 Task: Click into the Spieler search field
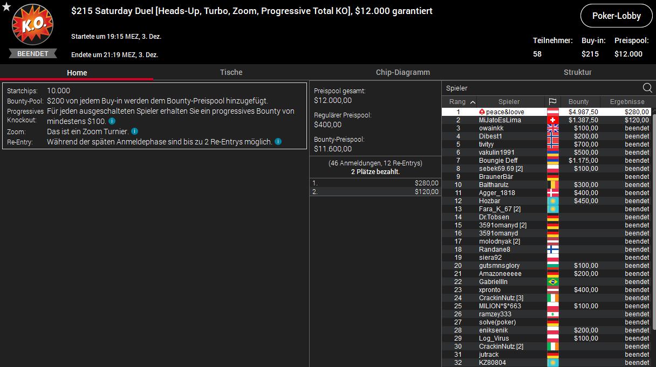point(539,88)
